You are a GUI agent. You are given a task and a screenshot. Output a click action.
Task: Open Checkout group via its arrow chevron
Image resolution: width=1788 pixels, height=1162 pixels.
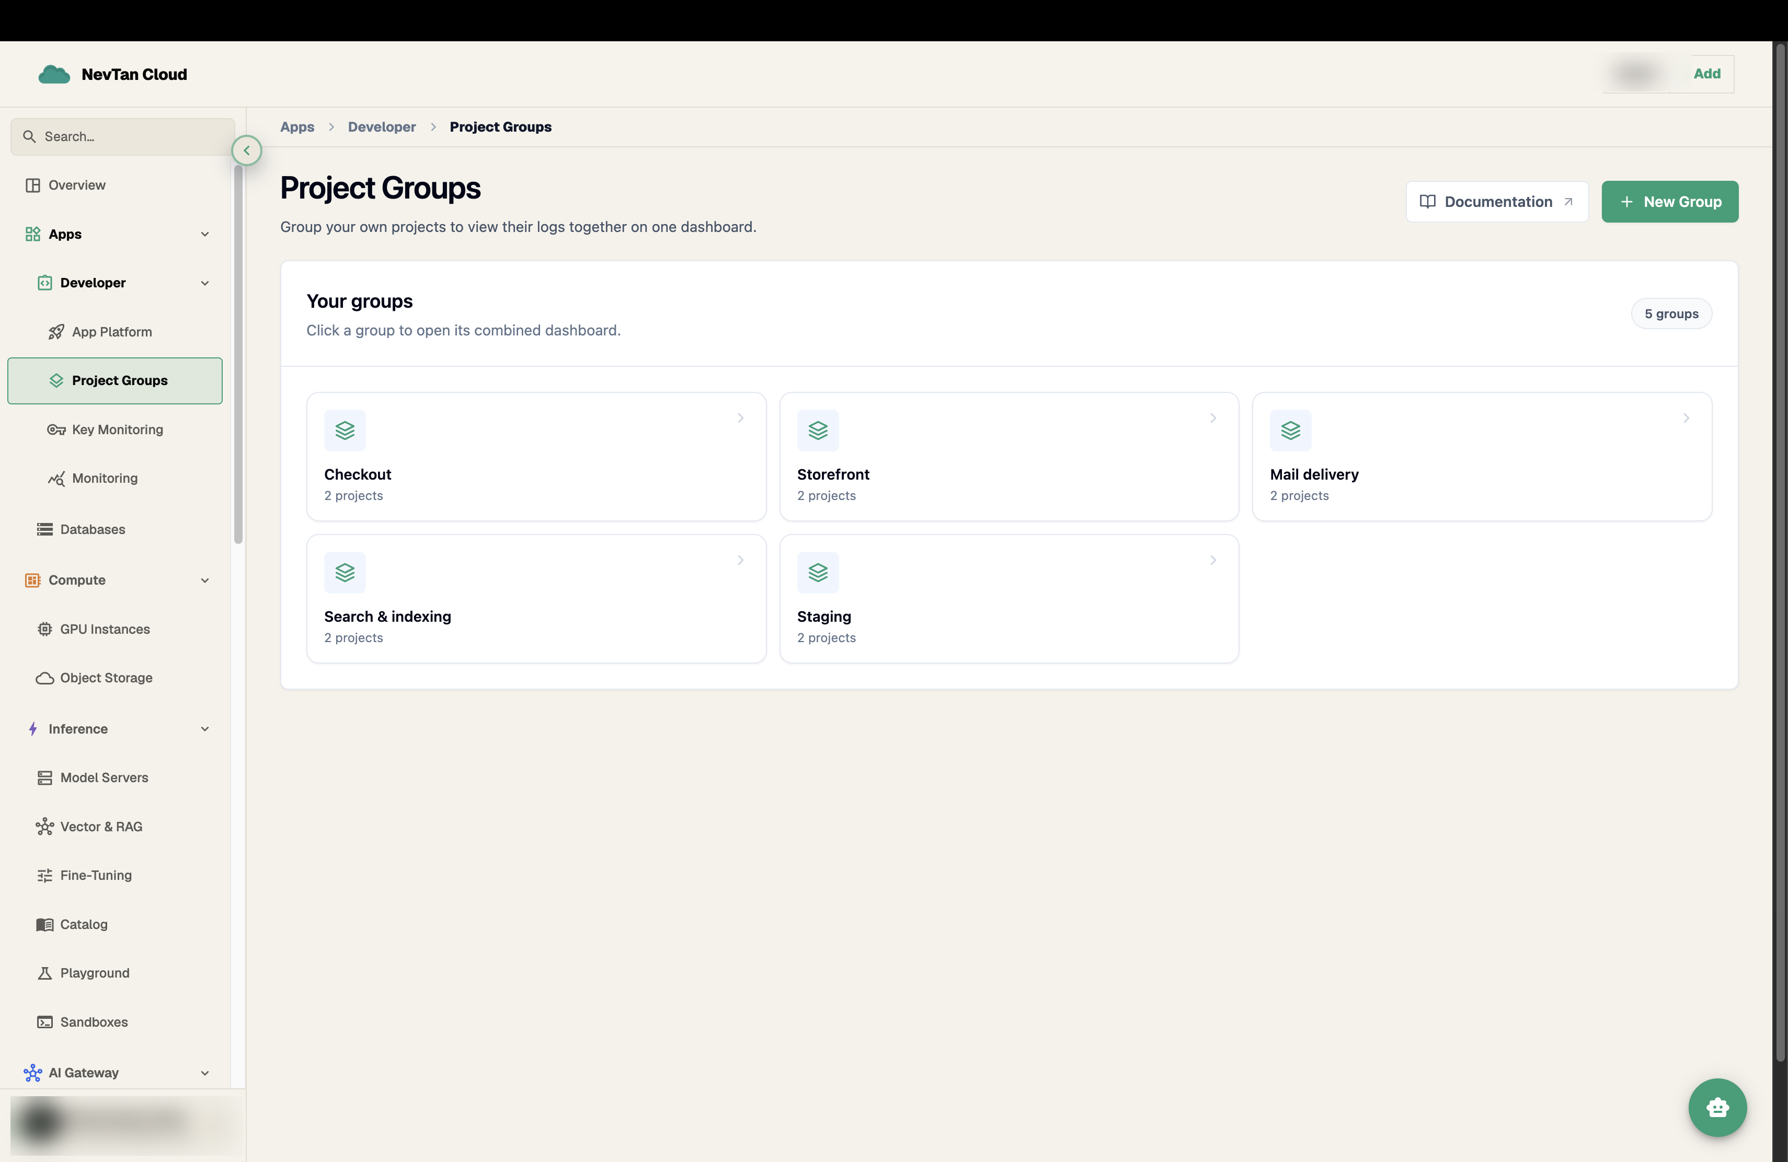pyautogui.click(x=740, y=418)
